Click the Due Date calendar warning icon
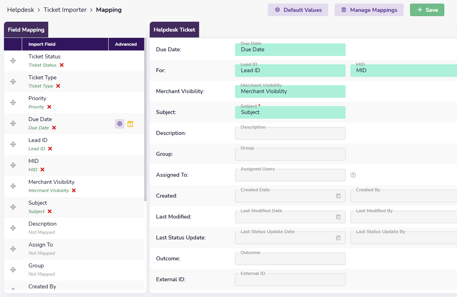Image resolution: width=457 pixels, height=297 pixels. coord(130,124)
